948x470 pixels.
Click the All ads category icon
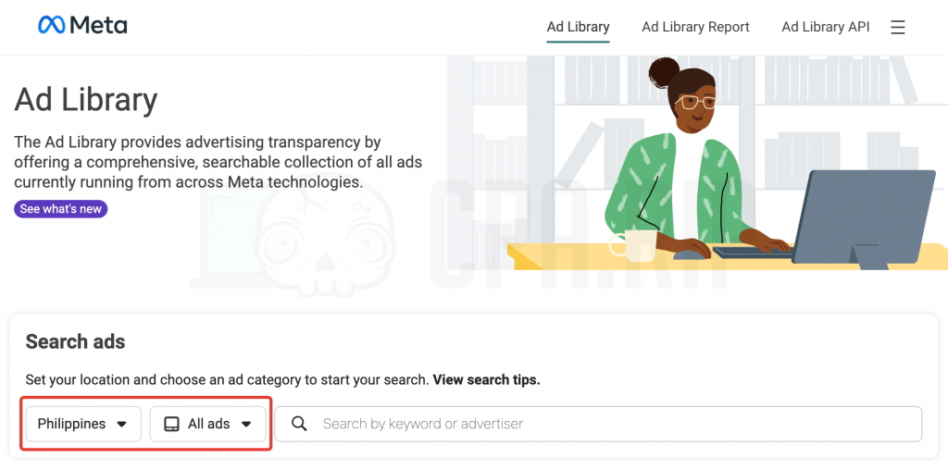pyautogui.click(x=171, y=424)
